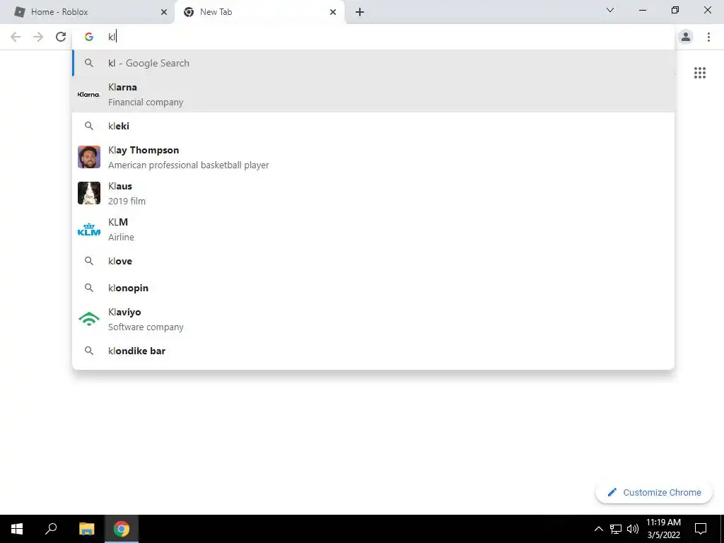Click the Klay Thompson photo thumbnail
724x543 pixels.
88,157
